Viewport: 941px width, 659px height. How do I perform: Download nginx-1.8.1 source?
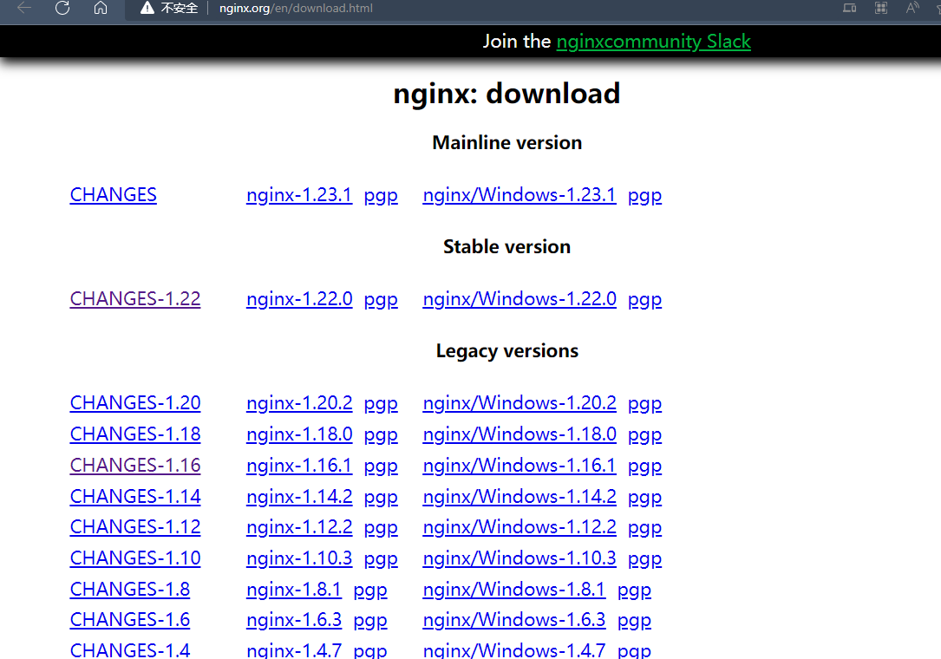293,589
